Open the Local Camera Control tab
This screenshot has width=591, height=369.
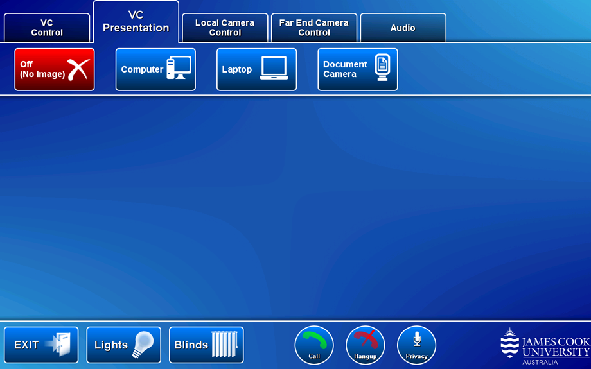(x=225, y=28)
